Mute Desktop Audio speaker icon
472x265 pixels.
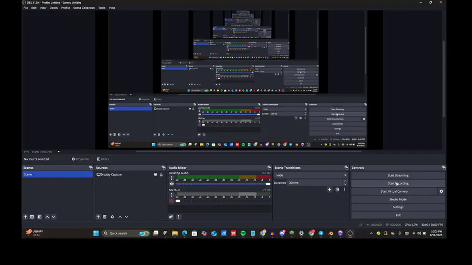171,184
